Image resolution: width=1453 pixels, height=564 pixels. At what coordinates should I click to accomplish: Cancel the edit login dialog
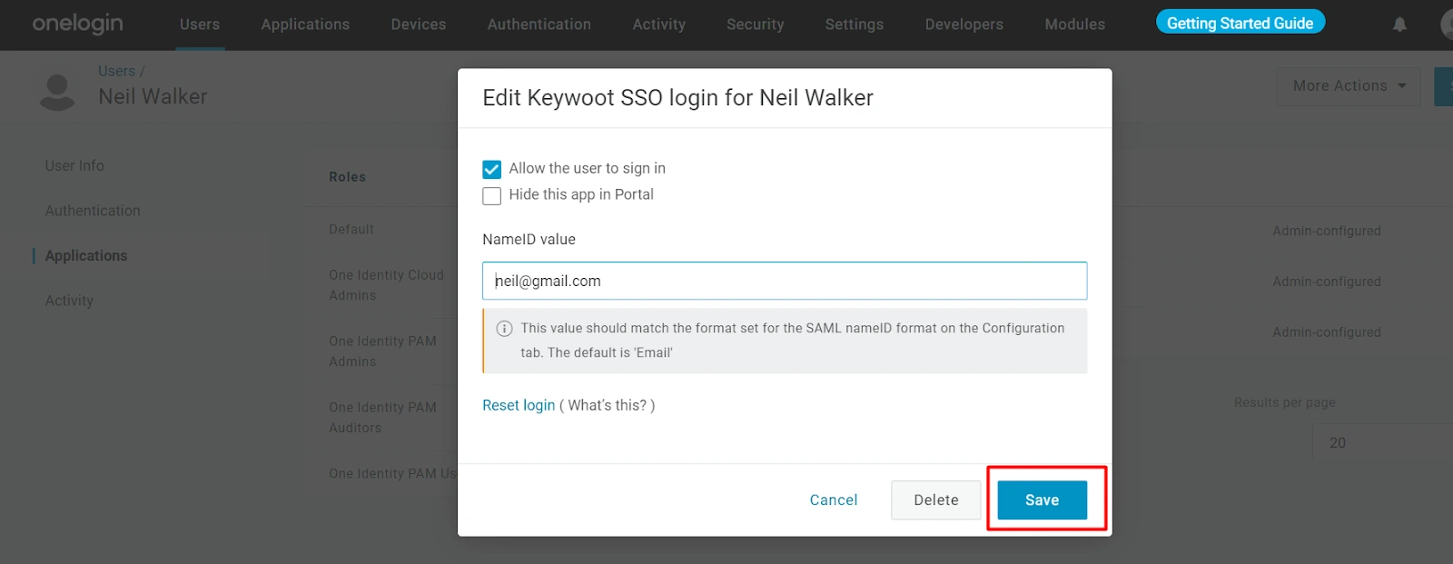pyautogui.click(x=834, y=500)
